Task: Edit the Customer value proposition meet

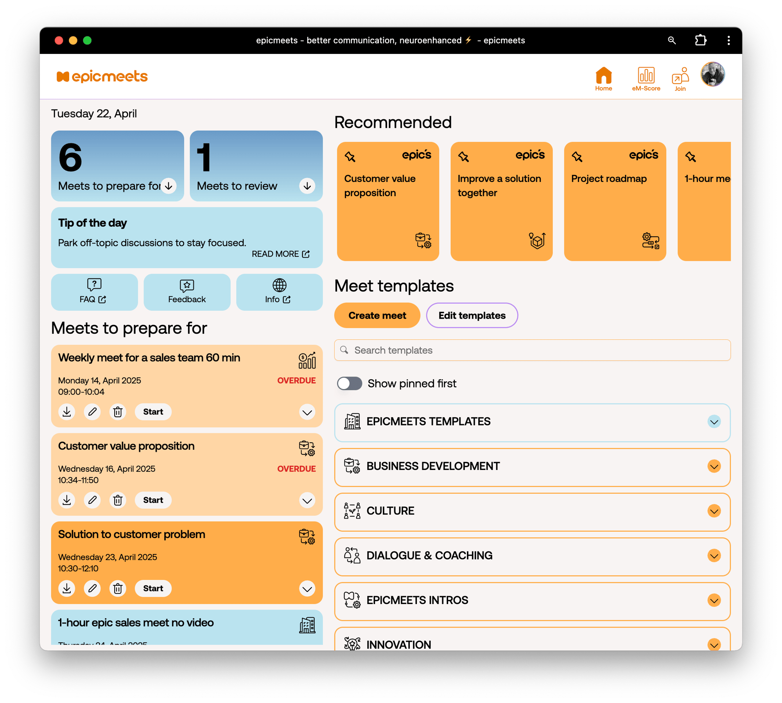Action: point(92,500)
